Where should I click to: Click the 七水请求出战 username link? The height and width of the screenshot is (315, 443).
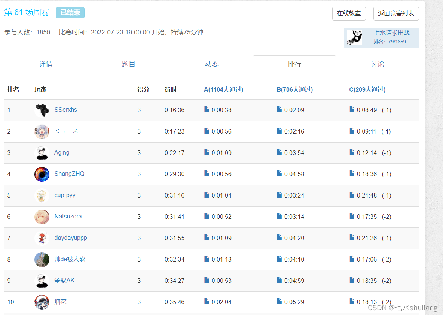tap(391, 33)
